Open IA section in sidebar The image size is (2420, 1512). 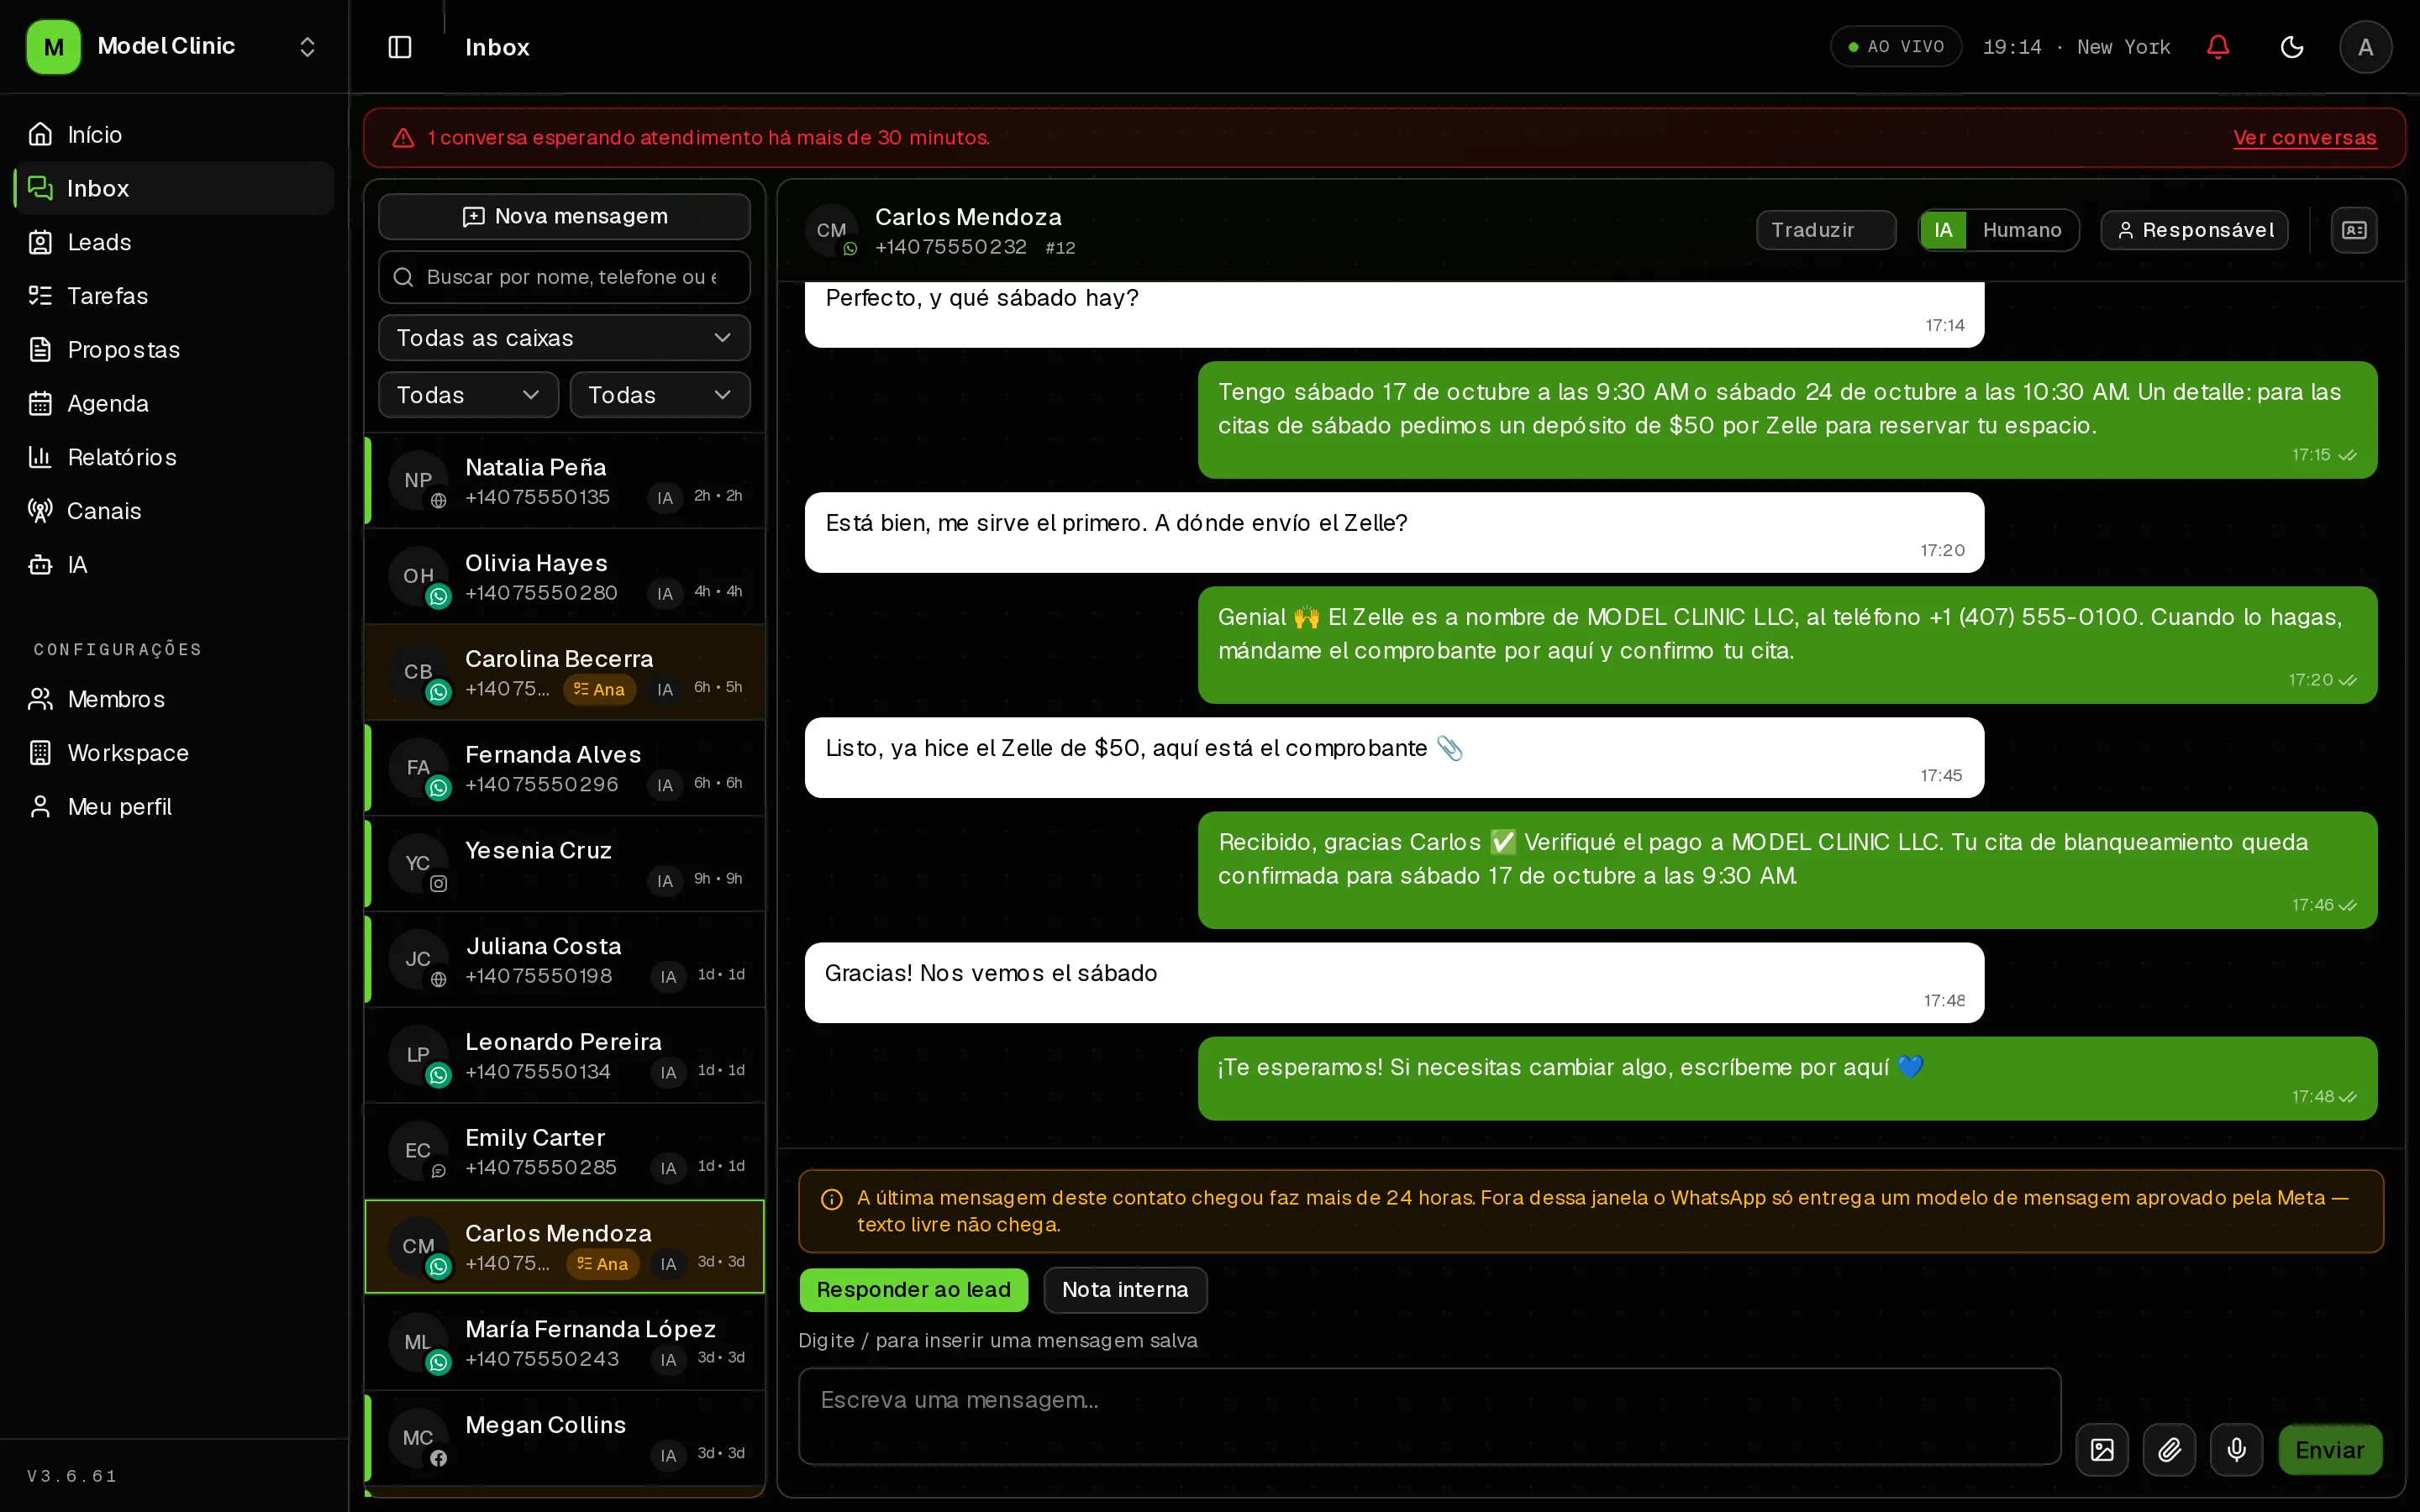tap(174, 565)
